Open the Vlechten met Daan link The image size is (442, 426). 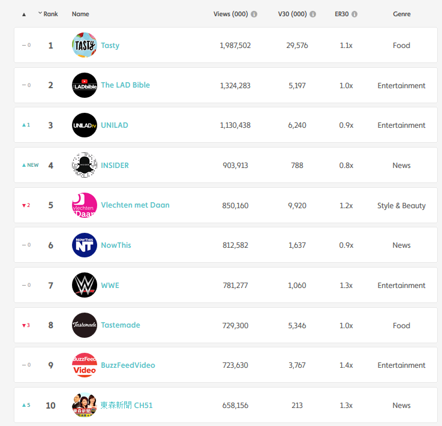point(136,205)
